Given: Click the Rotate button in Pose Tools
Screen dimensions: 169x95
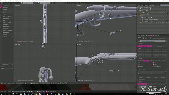Looking at the screenshot, I should (x=7, y=11).
